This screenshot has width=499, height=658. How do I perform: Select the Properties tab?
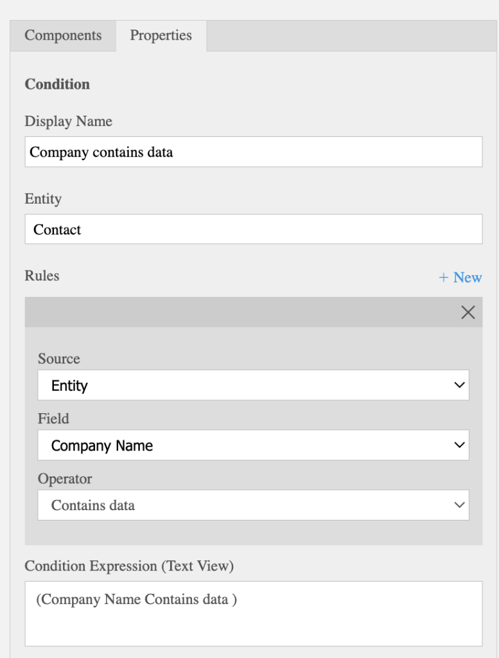pyautogui.click(x=161, y=35)
